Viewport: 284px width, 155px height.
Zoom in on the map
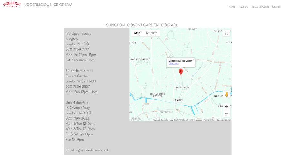tap(227, 107)
